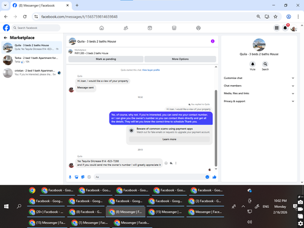Attach a file with the photo icon

pyautogui.click(x=77, y=177)
